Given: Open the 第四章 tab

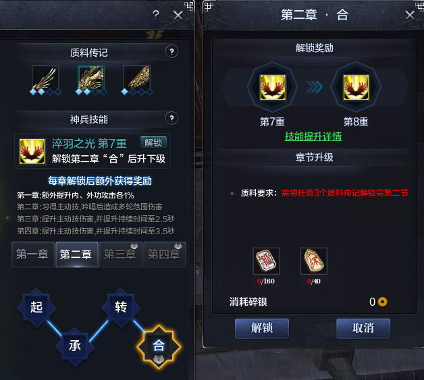Looking at the screenshot, I should tap(165, 254).
